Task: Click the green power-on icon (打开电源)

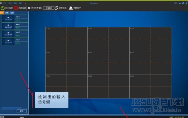Action: tap(3, 8)
